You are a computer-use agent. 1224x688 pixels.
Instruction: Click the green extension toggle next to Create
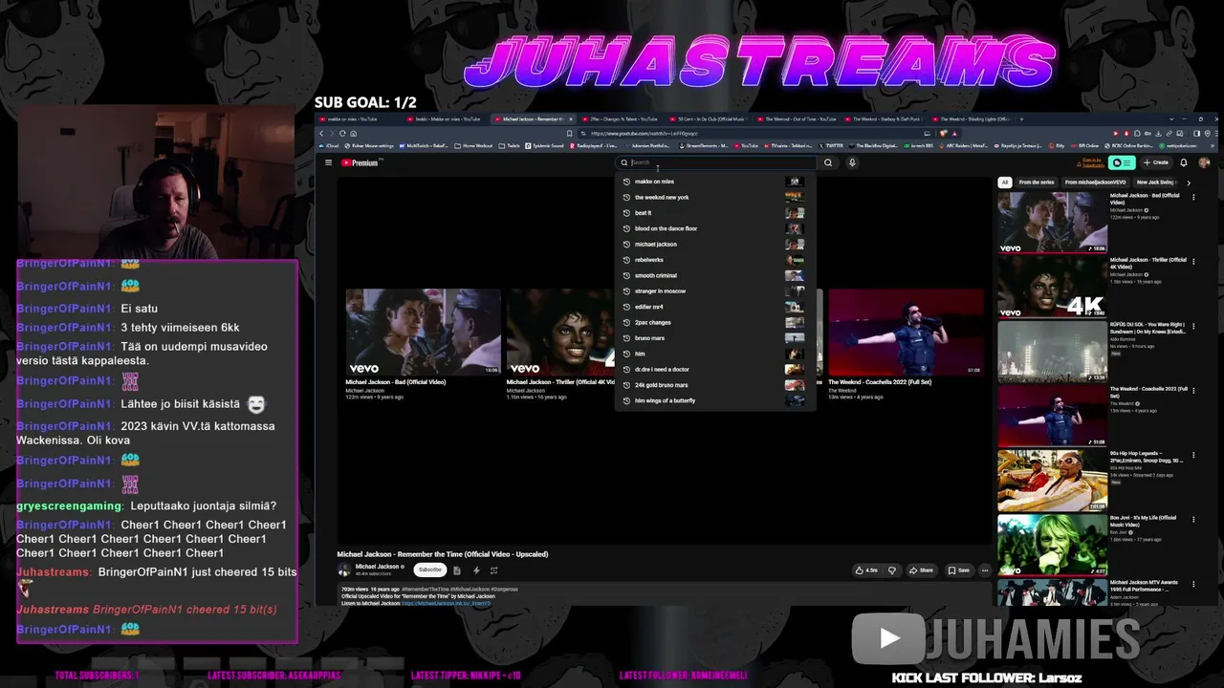tap(1123, 162)
